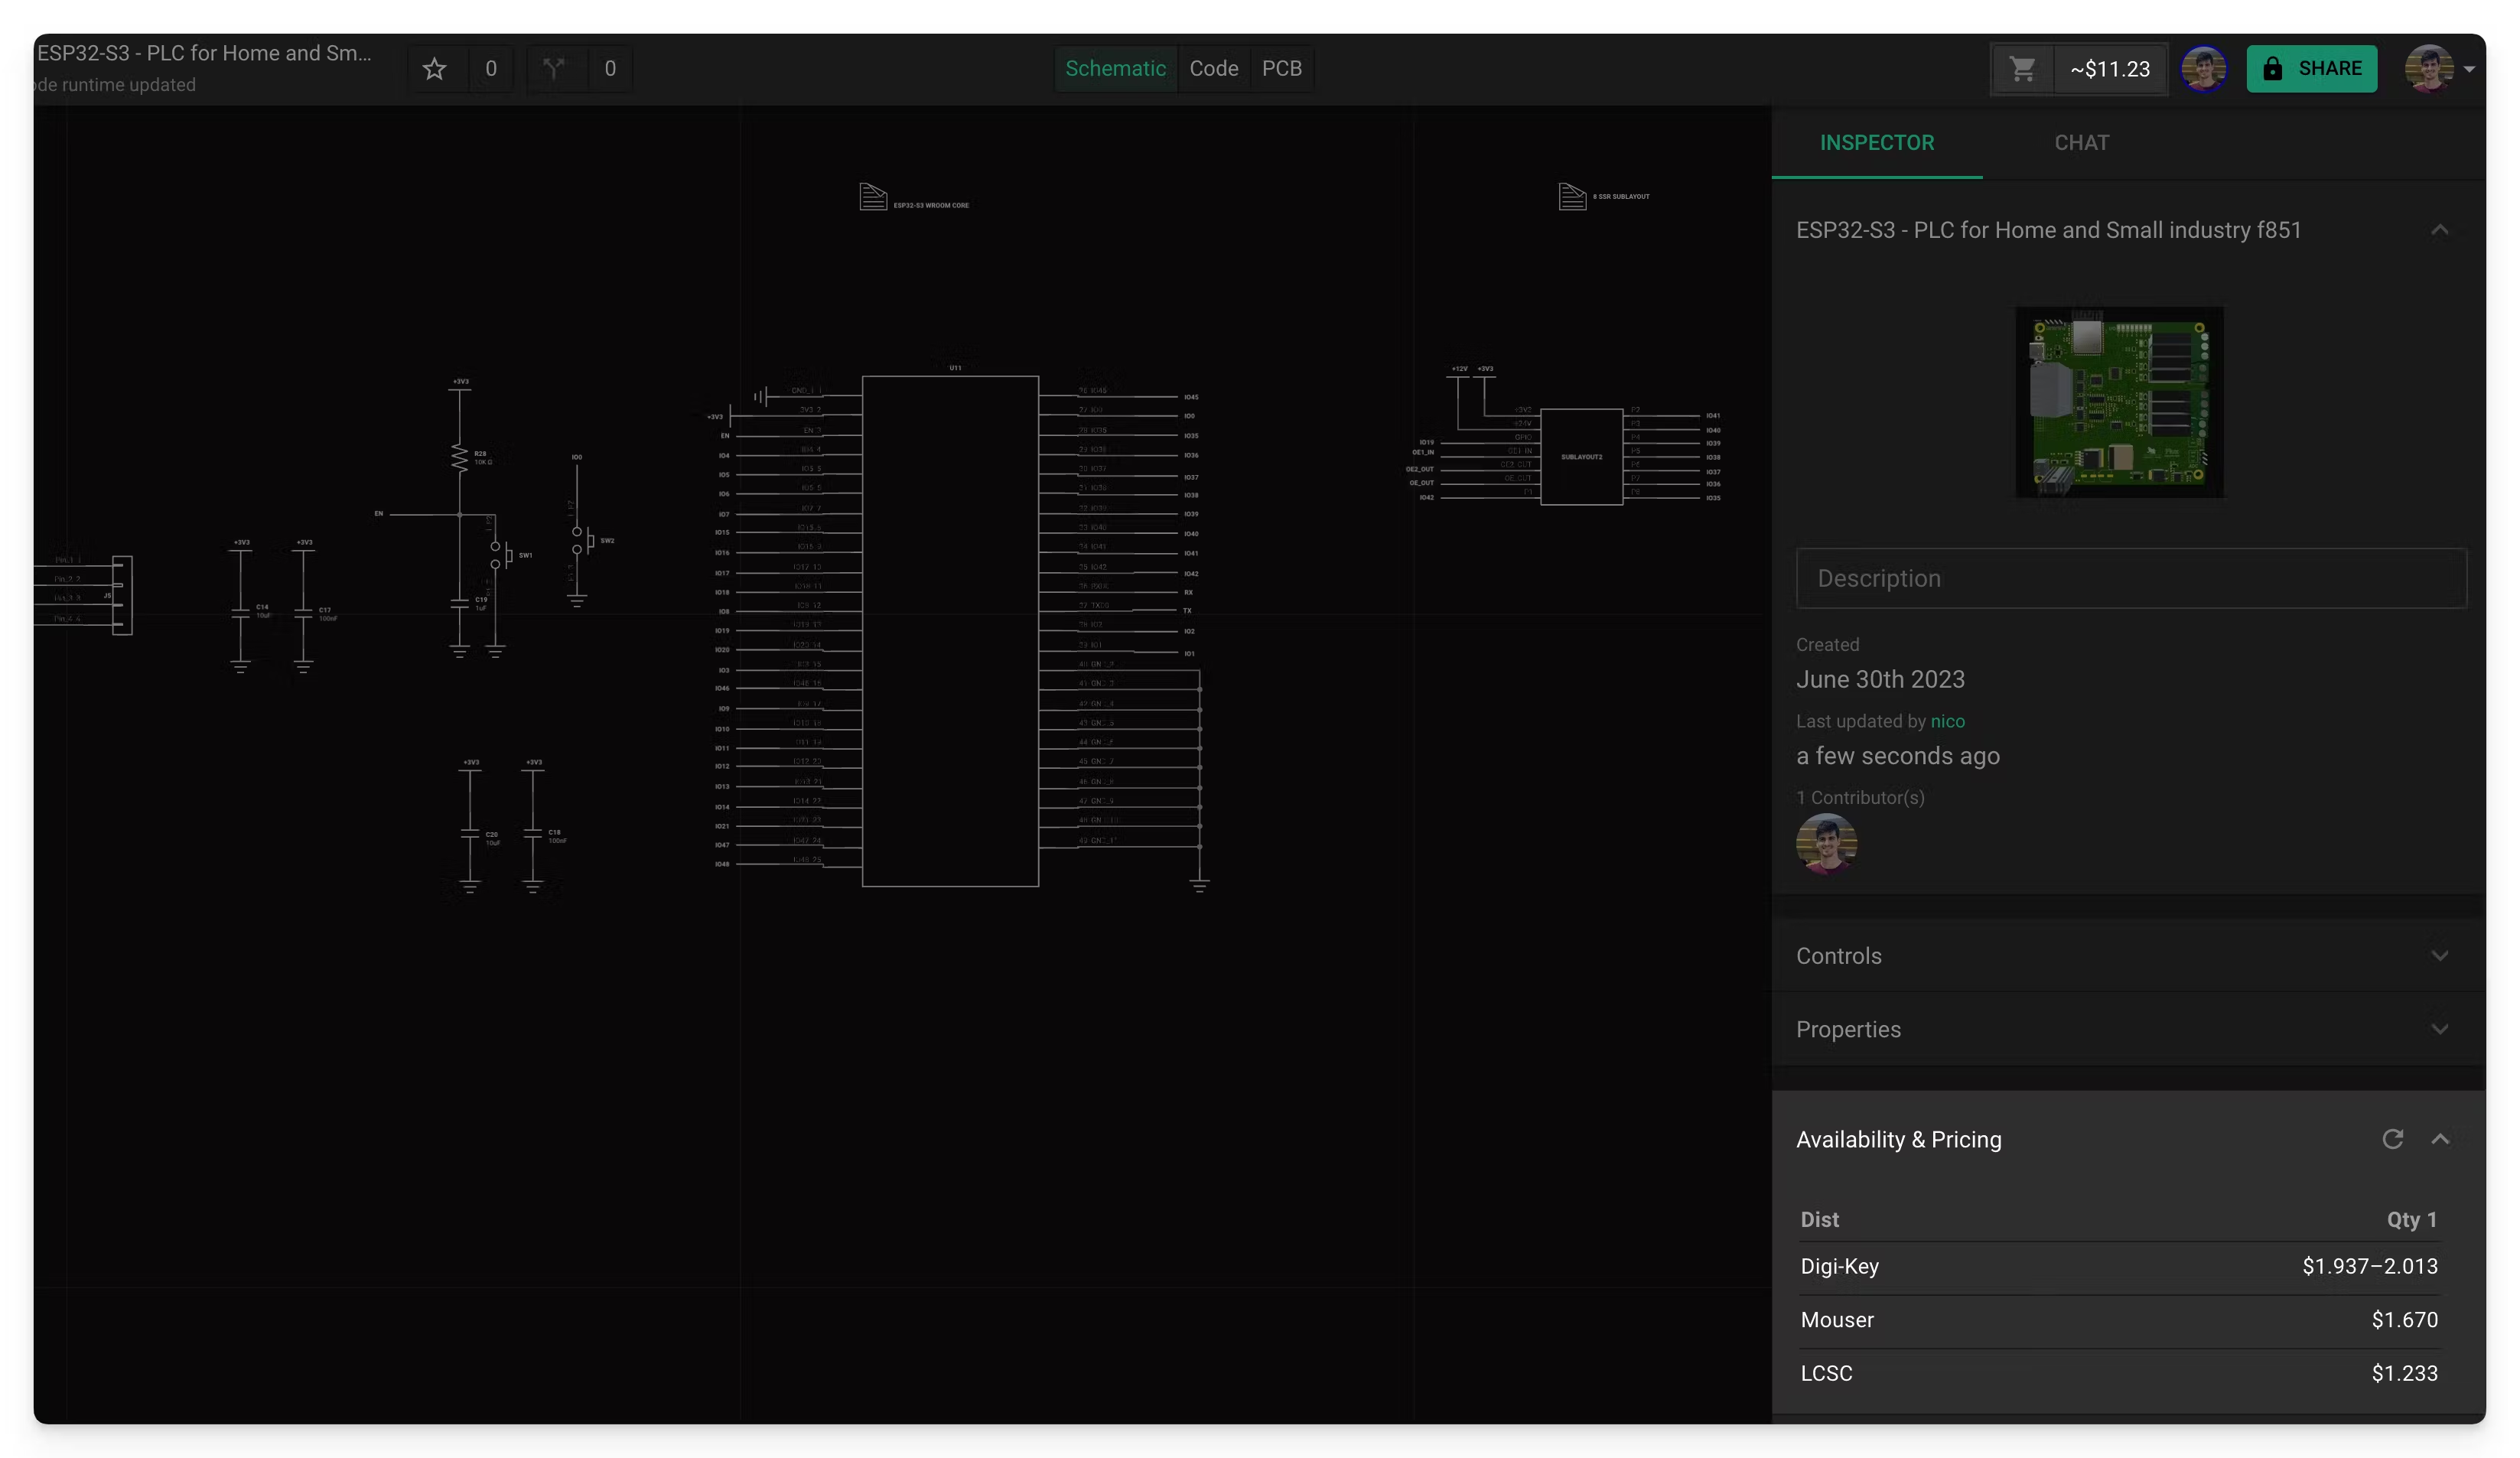Select the SW2 push button symbol
The image size is (2520, 1458).
coord(583,541)
